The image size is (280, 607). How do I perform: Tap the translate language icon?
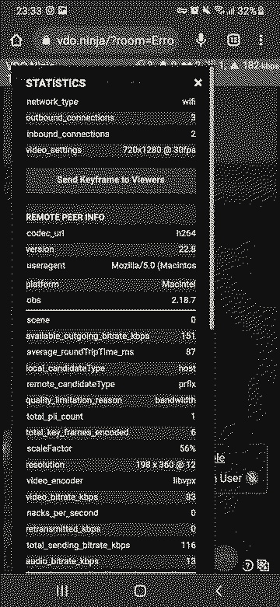tap(263, 565)
